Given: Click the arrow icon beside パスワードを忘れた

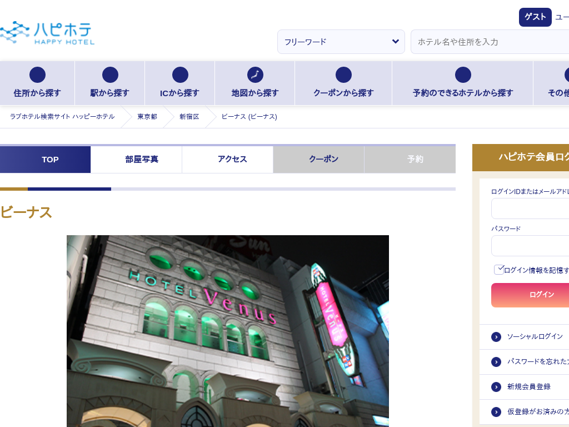Looking at the screenshot, I should pyautogui.click(x=496, y=362).
